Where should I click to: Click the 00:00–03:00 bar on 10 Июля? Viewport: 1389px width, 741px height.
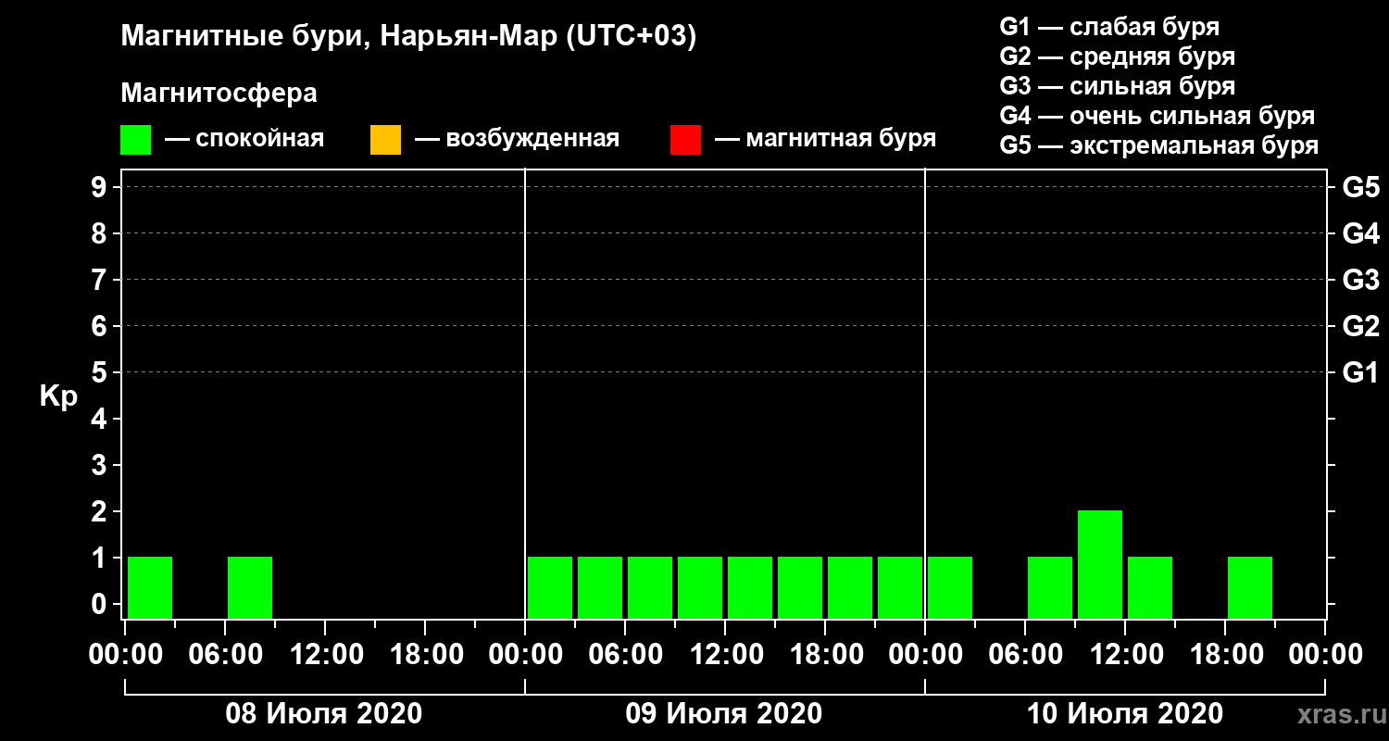pyautogui.click(x=950, y=586)
